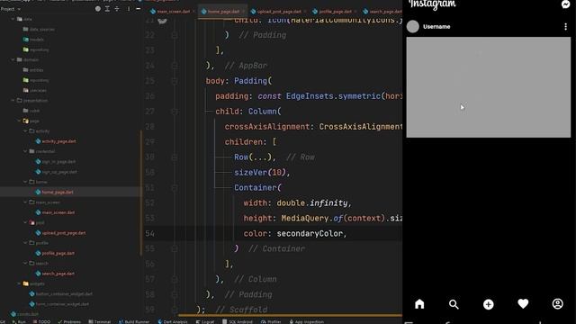Open main_screen.dart from the project tree
576x324 pixels.
pos(55,212)
